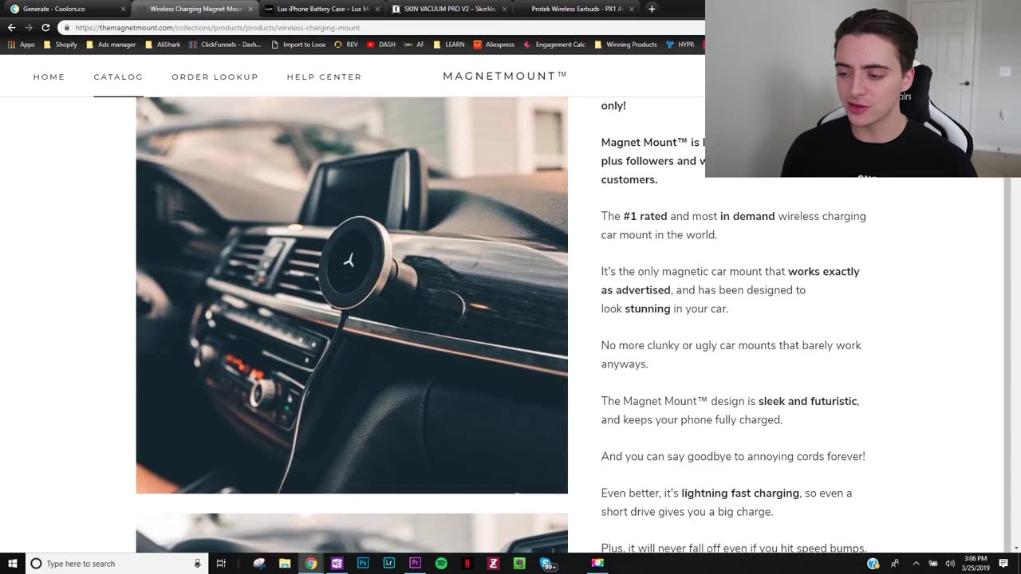Open the Import to Loox bookmark

pos(298,45)
